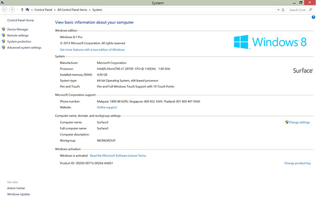
Task: Open Control Panel Home
Action: (x=21, y=20)
